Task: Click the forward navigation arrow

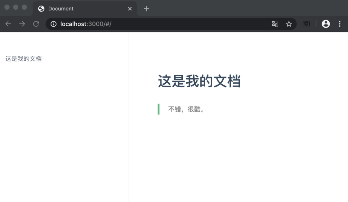Action: pyautogui.click(x=22, y=24)
